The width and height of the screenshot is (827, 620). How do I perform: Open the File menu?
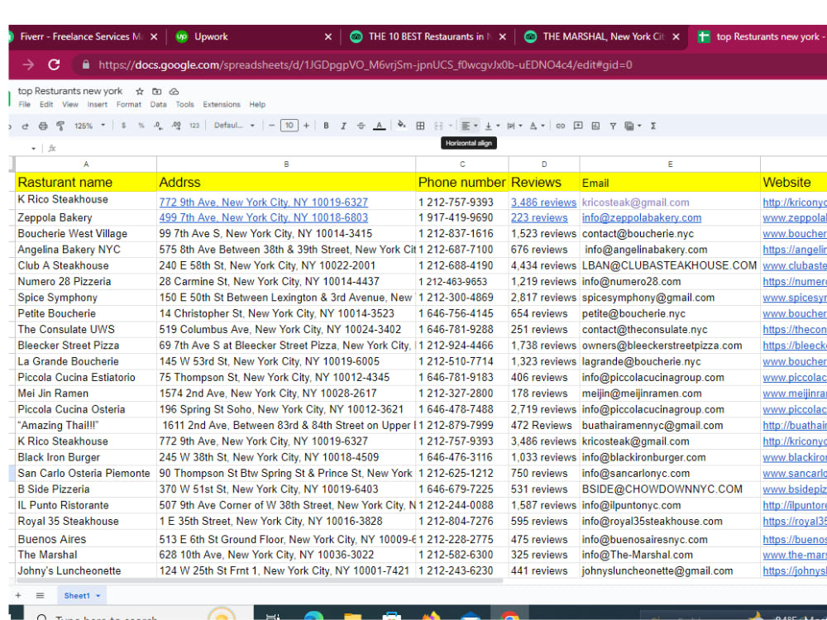pos(25,104)
